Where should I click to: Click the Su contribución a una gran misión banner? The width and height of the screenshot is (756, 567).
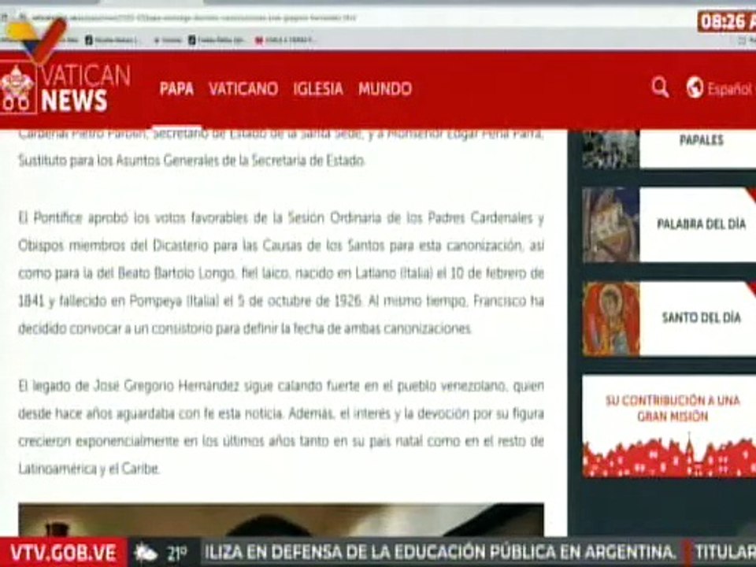(669, 426)
